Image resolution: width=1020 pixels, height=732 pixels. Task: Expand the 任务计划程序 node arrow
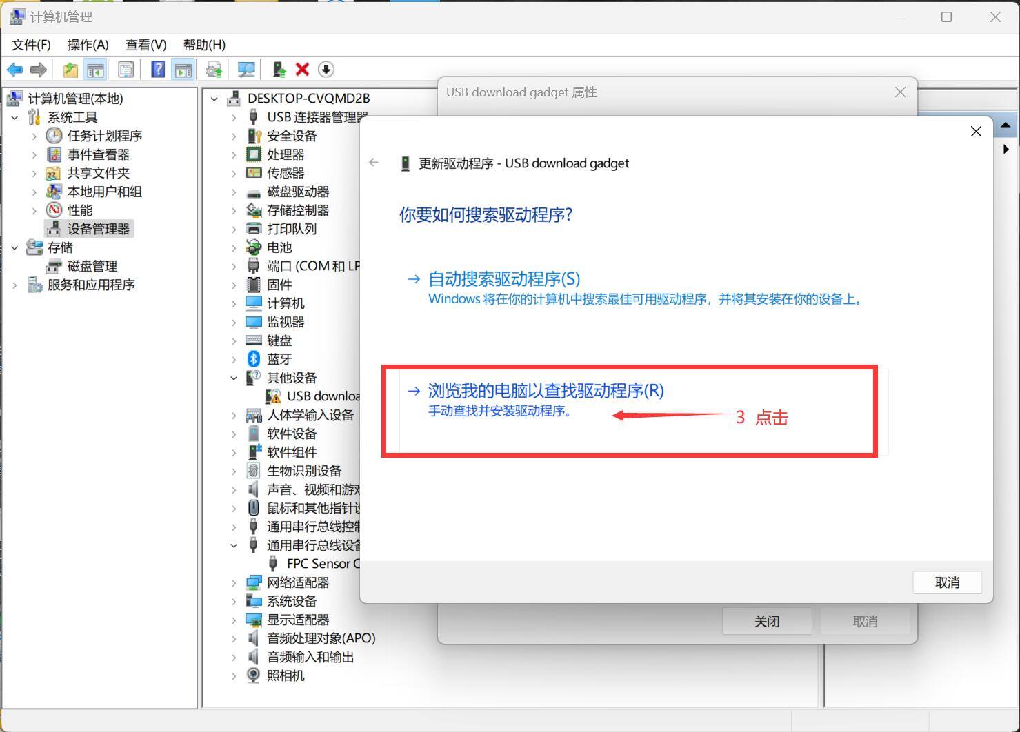pyautogui.click(x=34, y=136)
